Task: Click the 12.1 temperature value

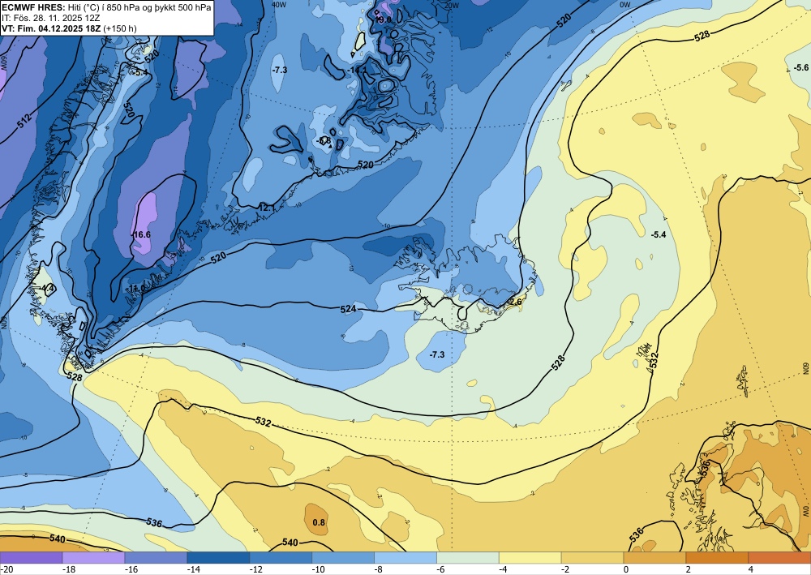Action: click(x=266, y=208)
